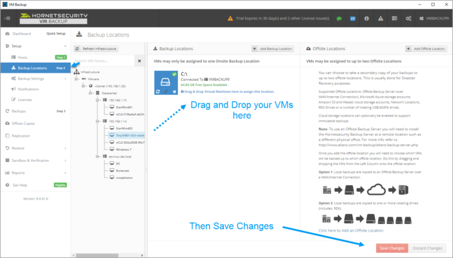
Task: Click the panel splitter handle dots
Action: point(146,169)
